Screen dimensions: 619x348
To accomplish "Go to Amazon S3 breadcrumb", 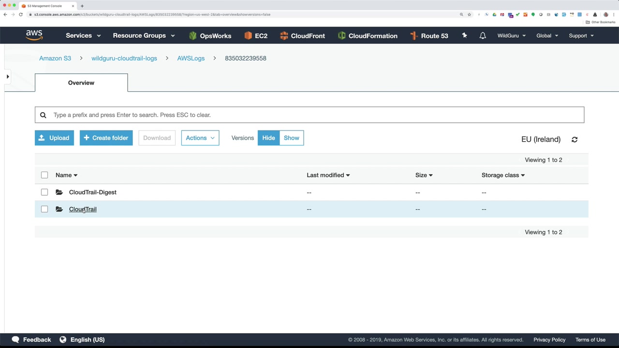I will [55, 58].
